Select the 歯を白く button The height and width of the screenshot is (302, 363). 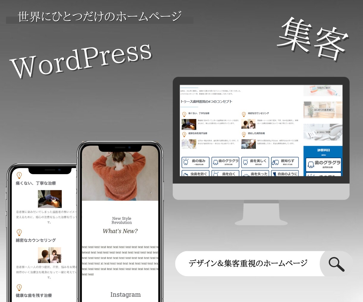225,173
